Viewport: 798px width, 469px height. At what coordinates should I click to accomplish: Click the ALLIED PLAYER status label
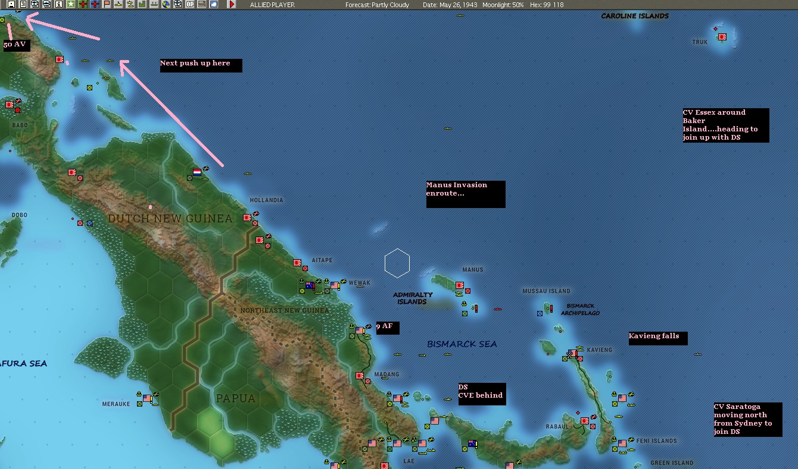point(272,5)
